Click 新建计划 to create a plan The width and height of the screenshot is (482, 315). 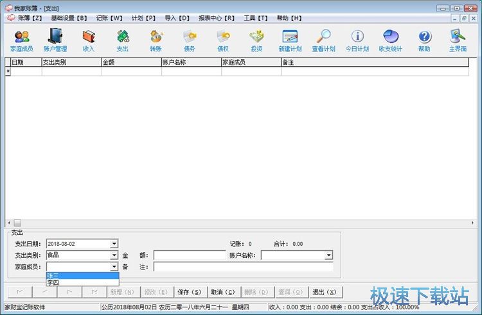[290, 40]
